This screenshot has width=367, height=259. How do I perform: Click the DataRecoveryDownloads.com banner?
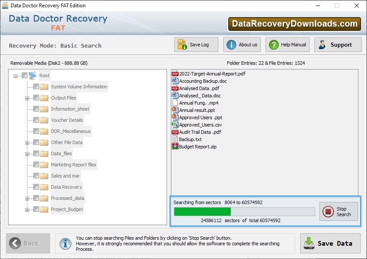[295, 24]
